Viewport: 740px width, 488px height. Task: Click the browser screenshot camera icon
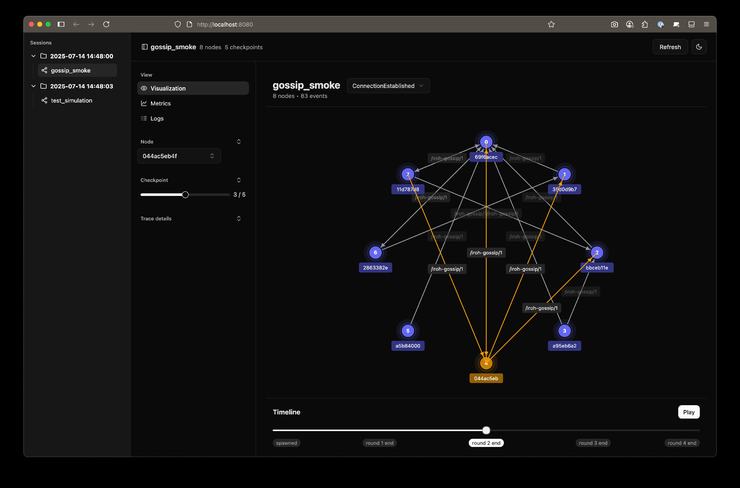[x=614, y=24]
